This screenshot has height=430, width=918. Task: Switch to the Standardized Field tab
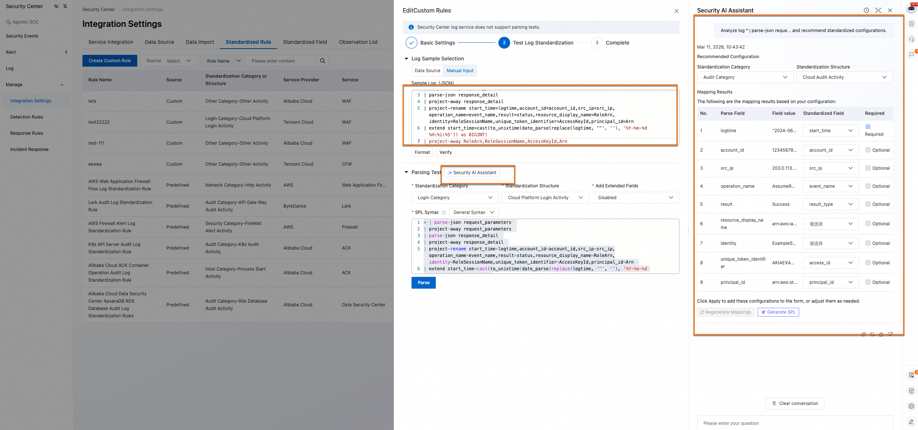pyautogui.click(x=305, y=42)
